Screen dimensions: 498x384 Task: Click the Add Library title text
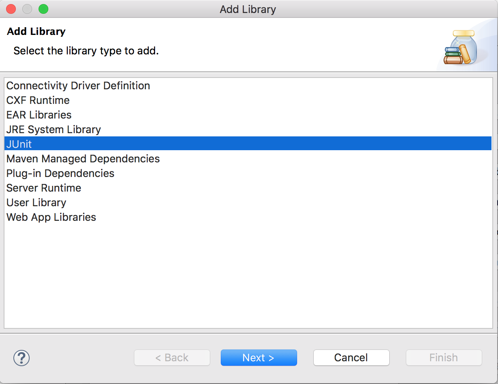(36, 31)
